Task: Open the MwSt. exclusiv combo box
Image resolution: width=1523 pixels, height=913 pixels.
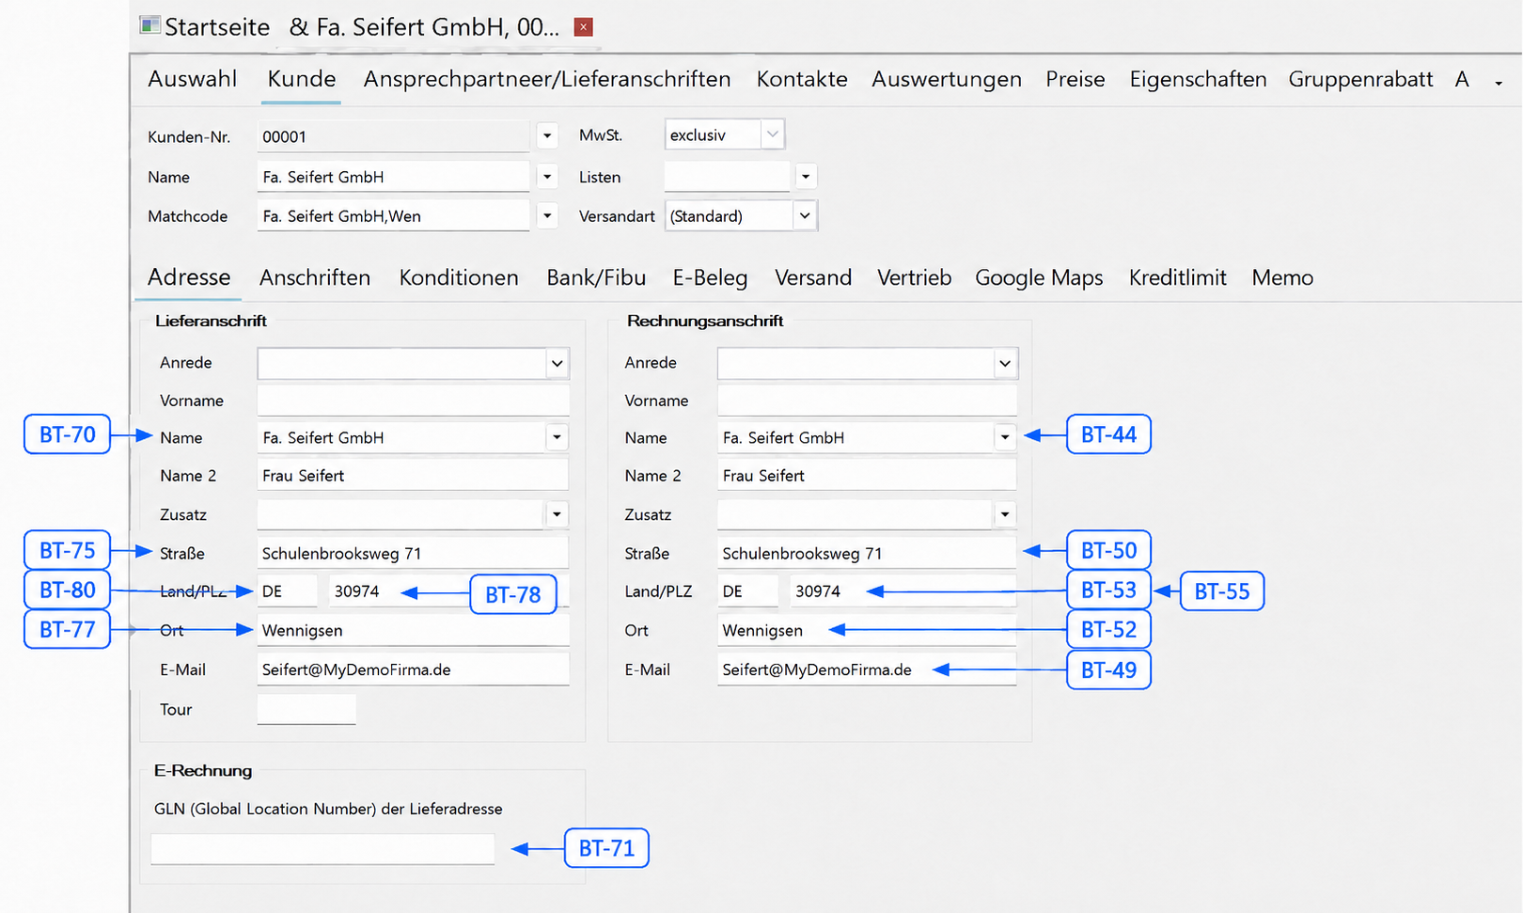Action: pyautogui.click(x=725, y=134)
